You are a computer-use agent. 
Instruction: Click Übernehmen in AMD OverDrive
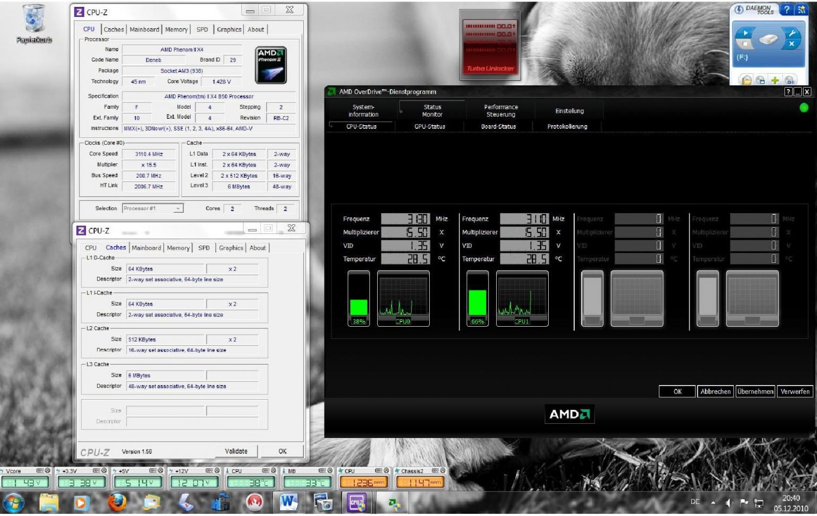tap(755, 391)
